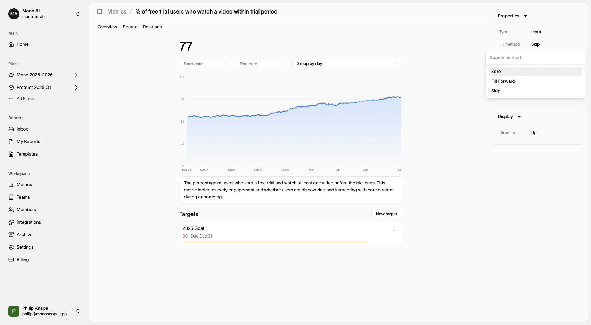591x325 pixels.
Task: Open the Archive section
Action: tap(24, 235)
